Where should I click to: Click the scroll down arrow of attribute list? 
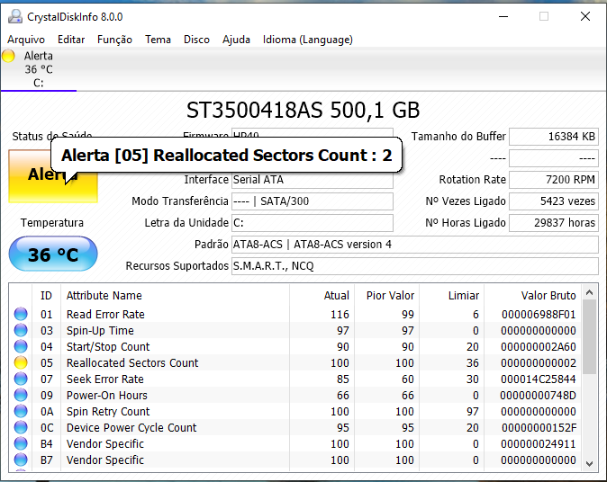click(x=590, y=463)
